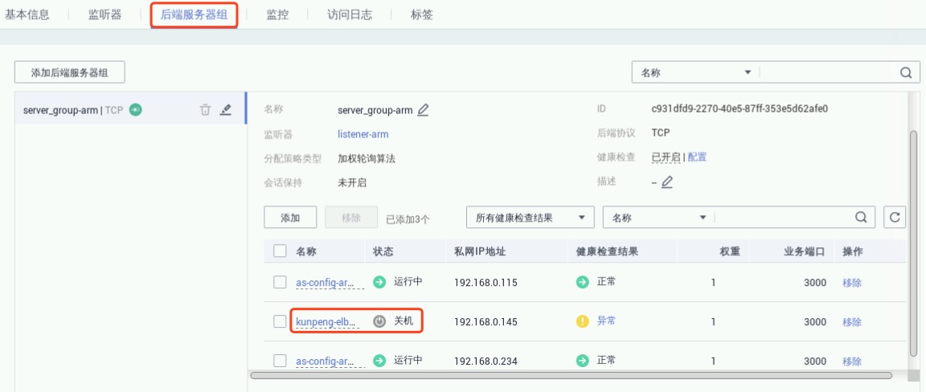Open the 所有健康检查结果 filter dropdown

click(x=530, y=217)
